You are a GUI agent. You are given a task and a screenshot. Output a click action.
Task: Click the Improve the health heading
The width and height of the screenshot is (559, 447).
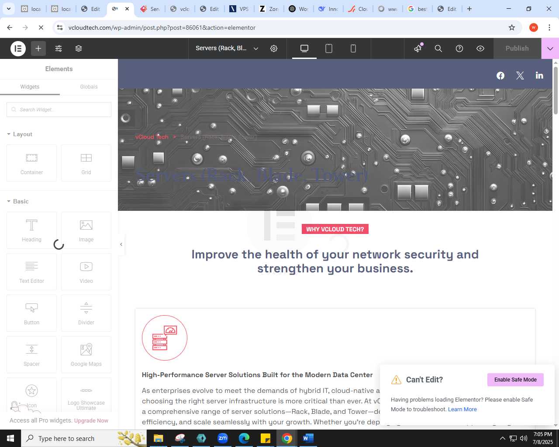pos(335,261)
